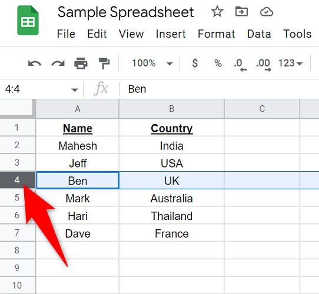Open the 100% zoom dropdown

152,63
